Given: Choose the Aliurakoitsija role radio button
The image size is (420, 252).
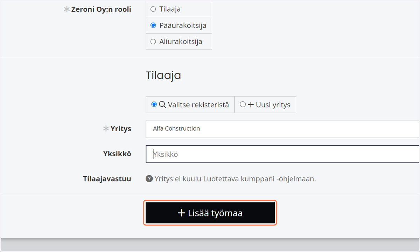Looking at the screenshot, I should (x=153, y=42).
